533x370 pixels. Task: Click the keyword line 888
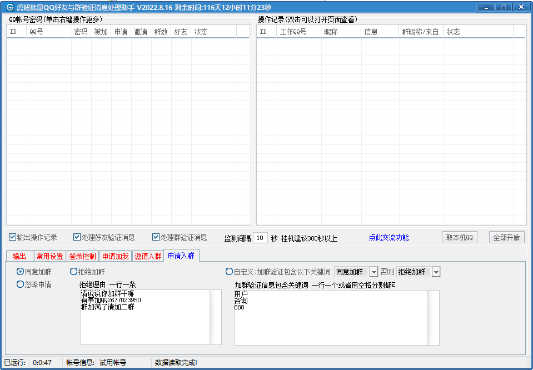pyautogui.click(x=240, y=307)
